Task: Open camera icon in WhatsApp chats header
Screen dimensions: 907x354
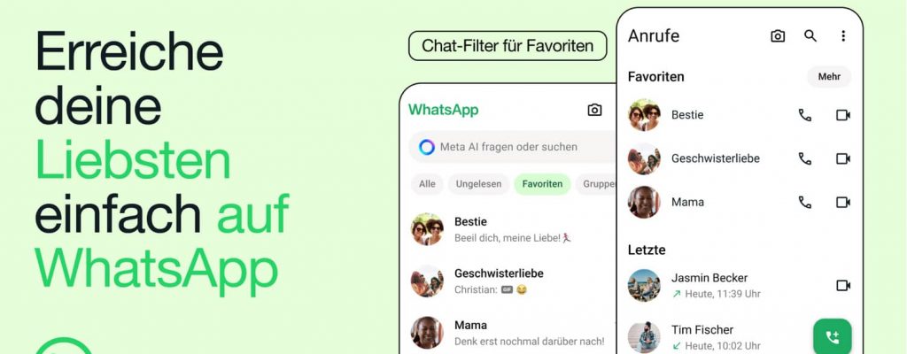Action: (594, 110)
